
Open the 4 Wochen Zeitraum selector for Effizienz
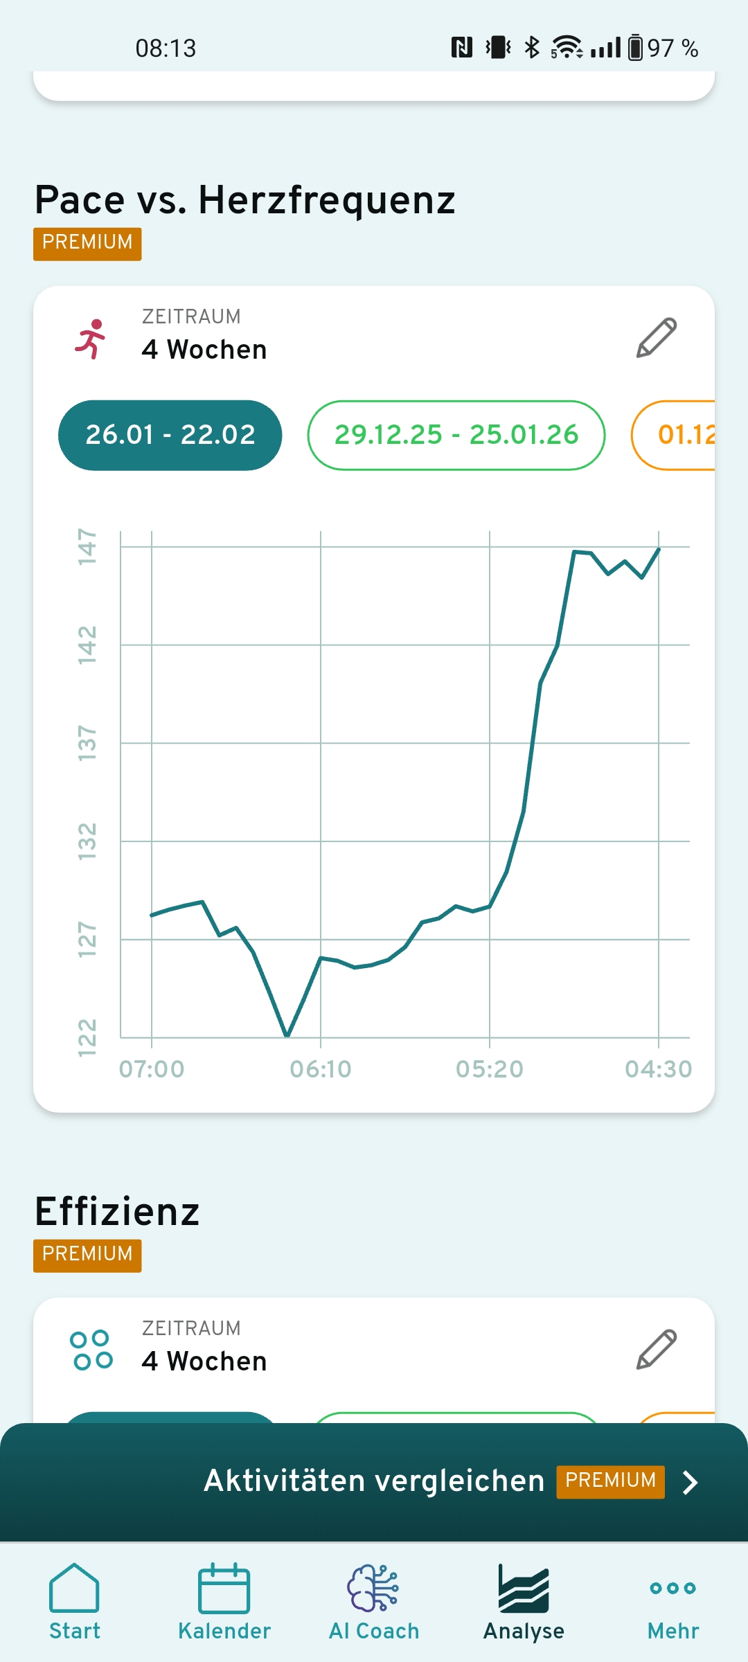[x=204, y=1361]
